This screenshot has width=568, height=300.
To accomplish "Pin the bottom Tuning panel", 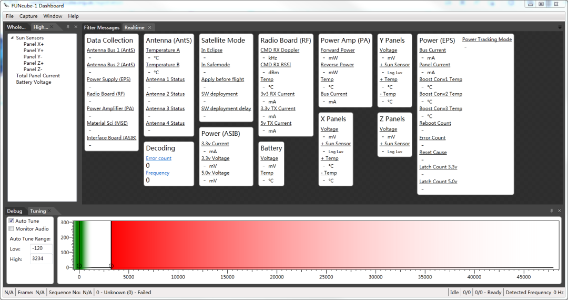I will (x=551, y=211).
